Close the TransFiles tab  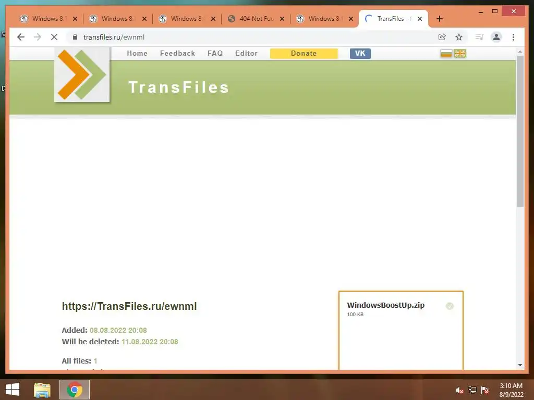pyautogui.click(x=420, y=19)
